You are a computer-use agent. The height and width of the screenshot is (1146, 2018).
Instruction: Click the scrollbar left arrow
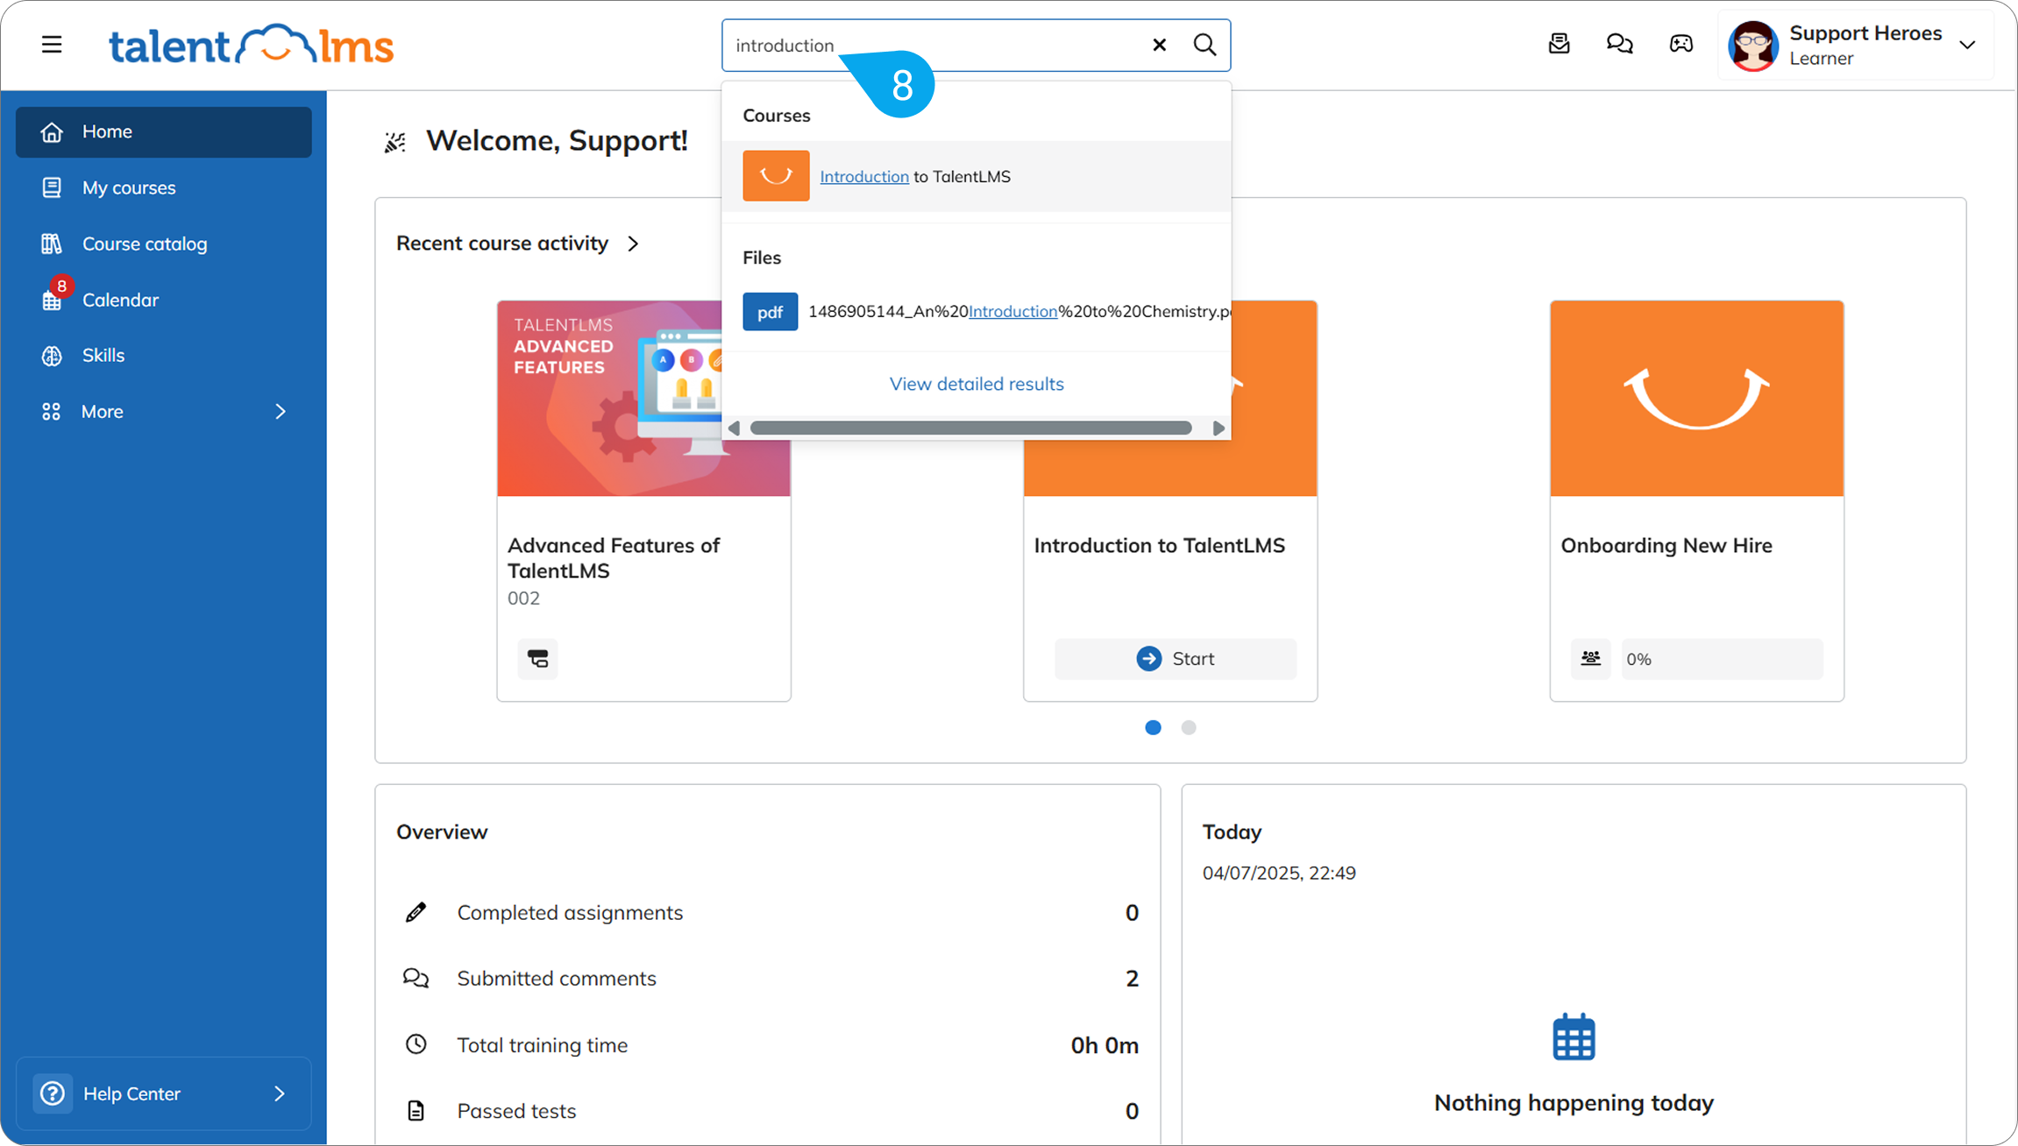pos(735,428)
